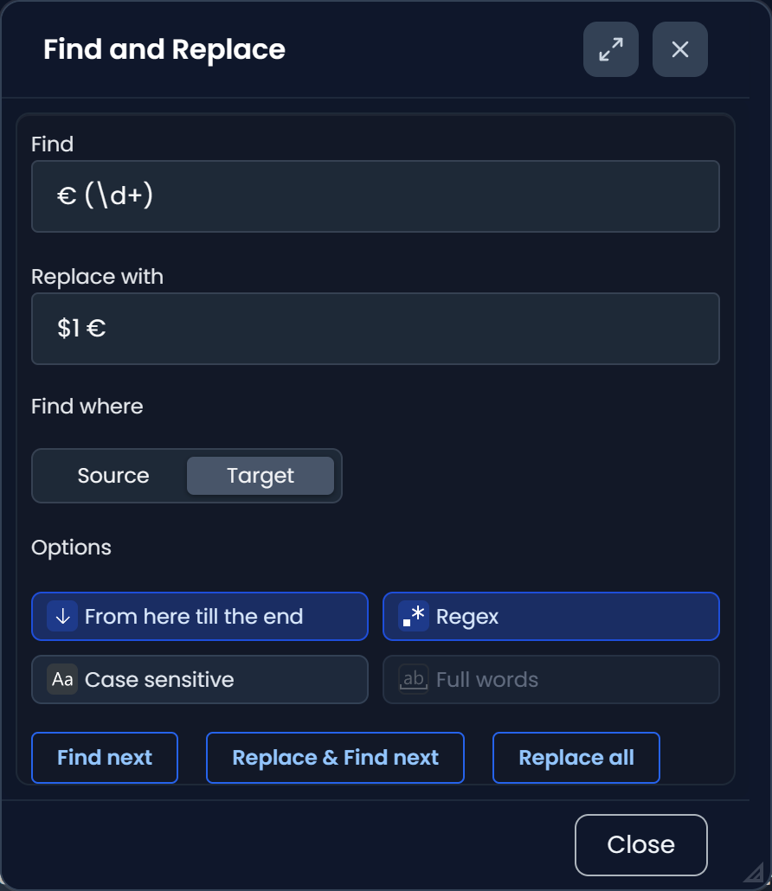Switch search scope to Source
Image resolution: width=772 pixels, height=891 pixels.
(x=113, y=475)
